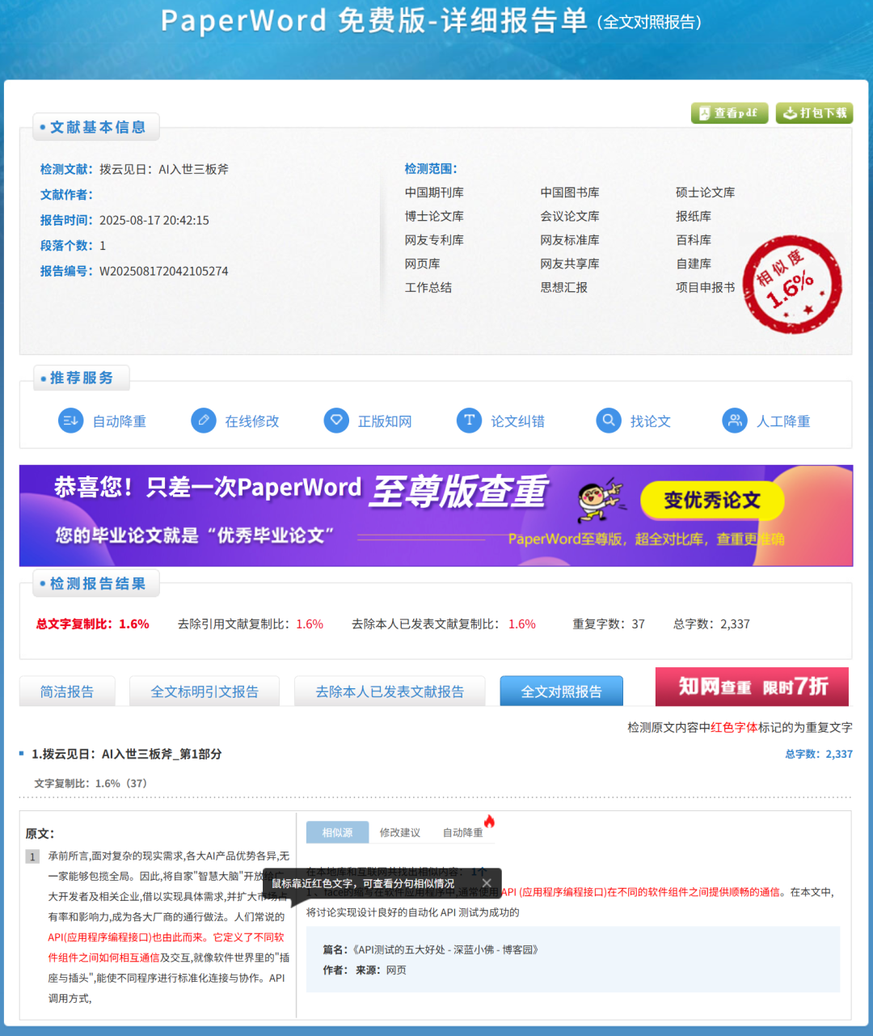Switch to the 全文标明引文报告 tab
The height and width of the screenshot is (1036, 873).
pyautogui.click(x=205, y=691)
